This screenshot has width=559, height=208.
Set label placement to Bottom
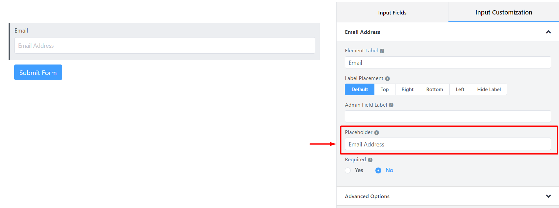pos(435,90)
